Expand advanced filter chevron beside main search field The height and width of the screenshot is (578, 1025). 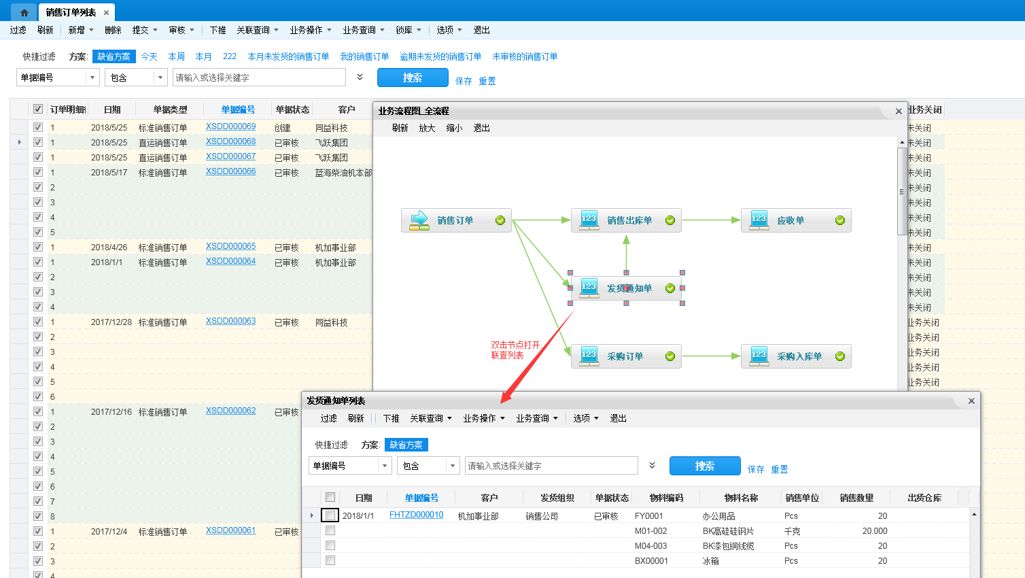tap(360, 78)
